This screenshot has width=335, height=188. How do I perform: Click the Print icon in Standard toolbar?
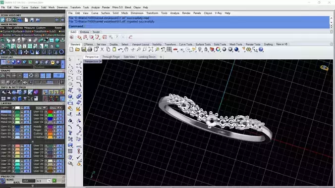click(x=90, y=49)
